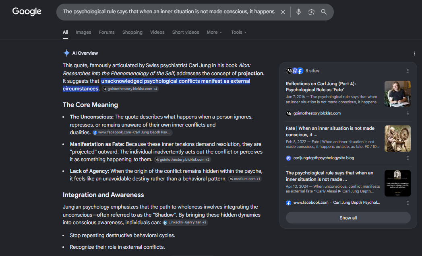Open the gointothestory.blcklst.com +2 source chip
Image resolution: width=422 pixels, height=256 pixels.
[x=182, y=160]
